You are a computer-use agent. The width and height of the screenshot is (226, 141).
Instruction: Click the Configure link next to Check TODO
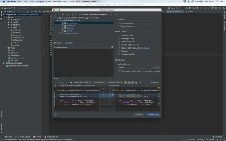[x=145, y=48]
